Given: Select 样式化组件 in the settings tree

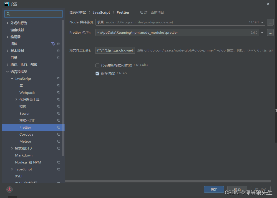Looking at the screenshot, I should tap(28, 121).
